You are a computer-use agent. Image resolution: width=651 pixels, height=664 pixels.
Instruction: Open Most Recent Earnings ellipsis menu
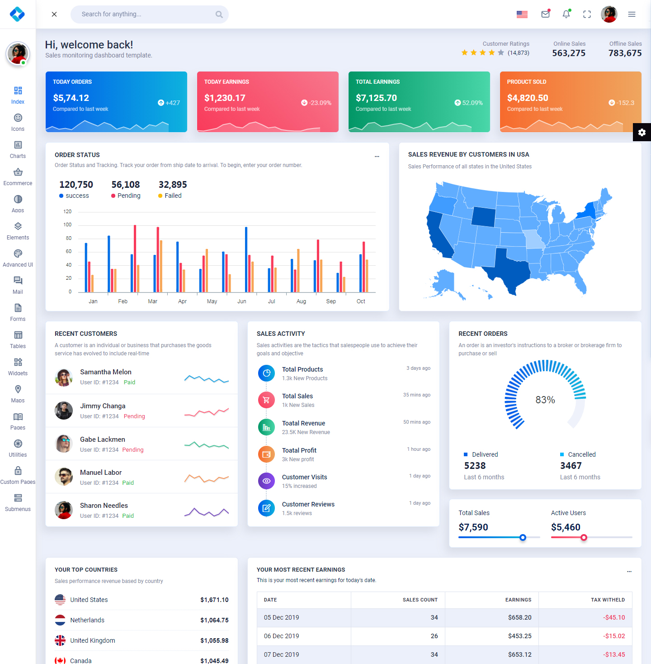(629, 571)
